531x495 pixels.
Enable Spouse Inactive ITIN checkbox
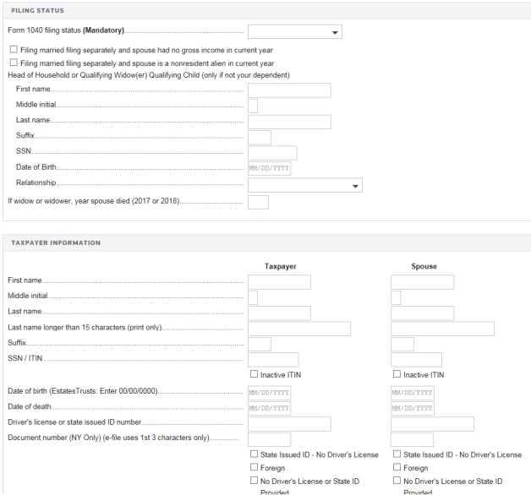tap(397, 374)
